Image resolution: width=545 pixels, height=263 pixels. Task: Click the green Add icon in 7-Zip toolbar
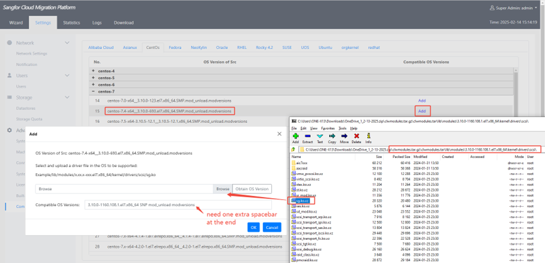tap(296, 136)
